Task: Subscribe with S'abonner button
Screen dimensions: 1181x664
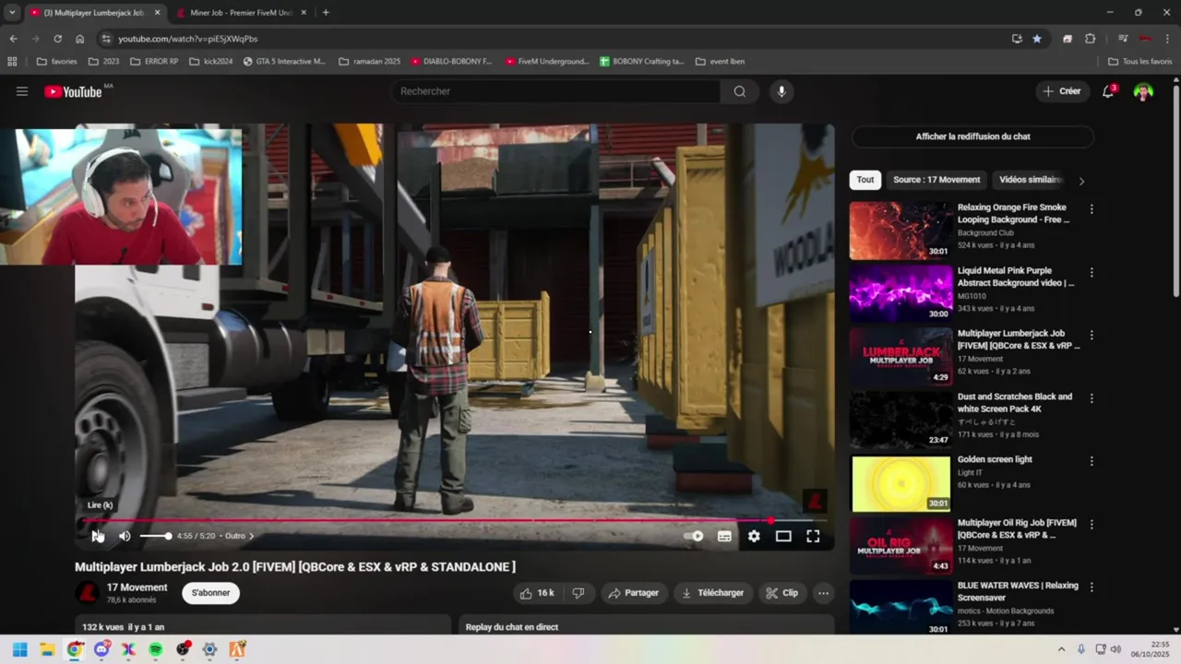Action: [x=210, y=593]
